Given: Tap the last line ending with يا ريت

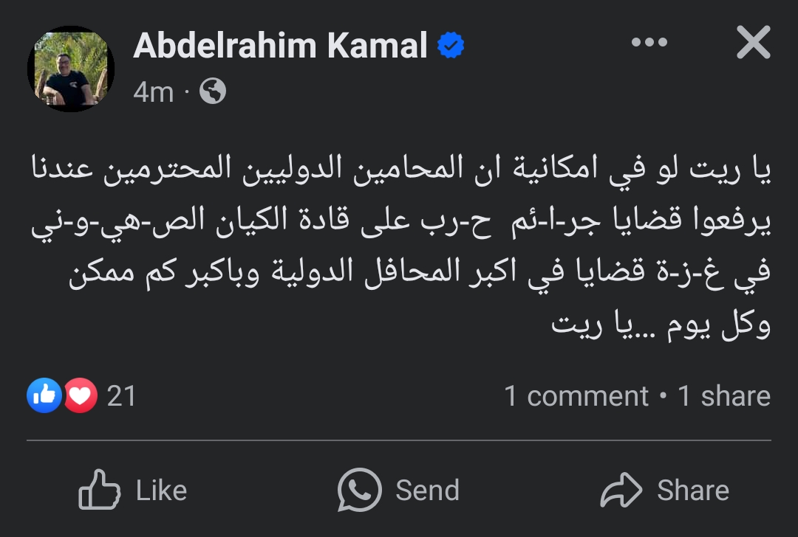Looking at the screenshot, I should (661, 325).
